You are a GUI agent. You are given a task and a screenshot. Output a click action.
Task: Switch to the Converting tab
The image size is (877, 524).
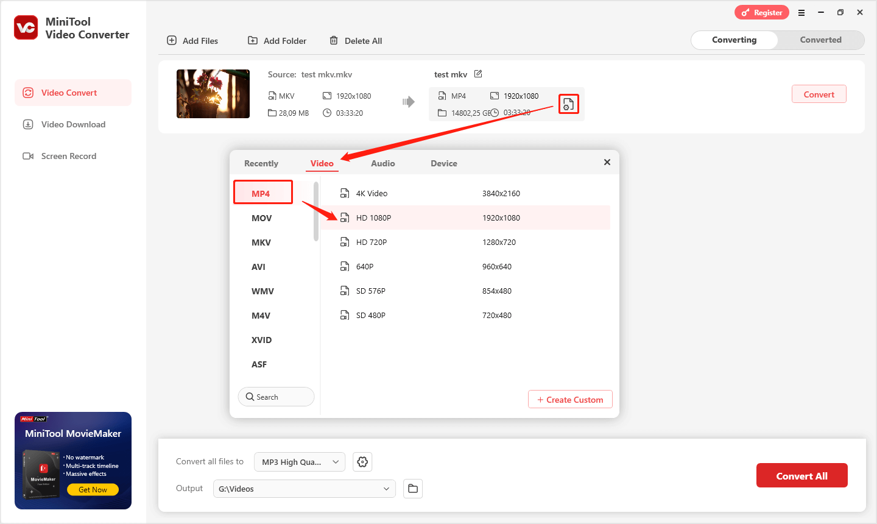734,40
